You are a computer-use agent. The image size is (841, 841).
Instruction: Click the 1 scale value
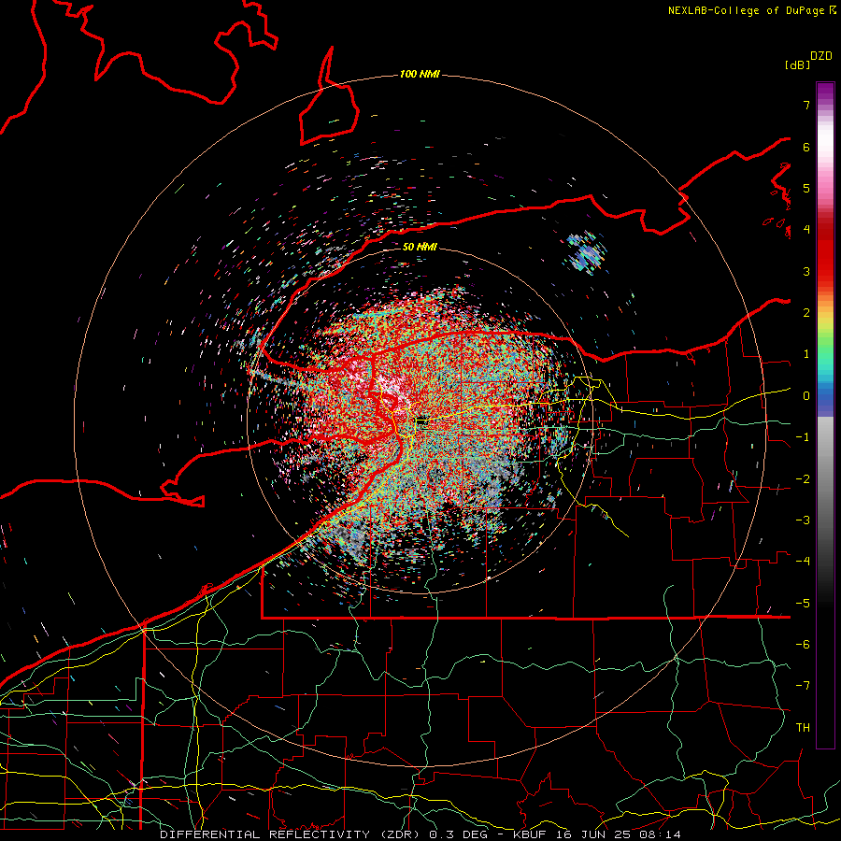tap(806, 354)
